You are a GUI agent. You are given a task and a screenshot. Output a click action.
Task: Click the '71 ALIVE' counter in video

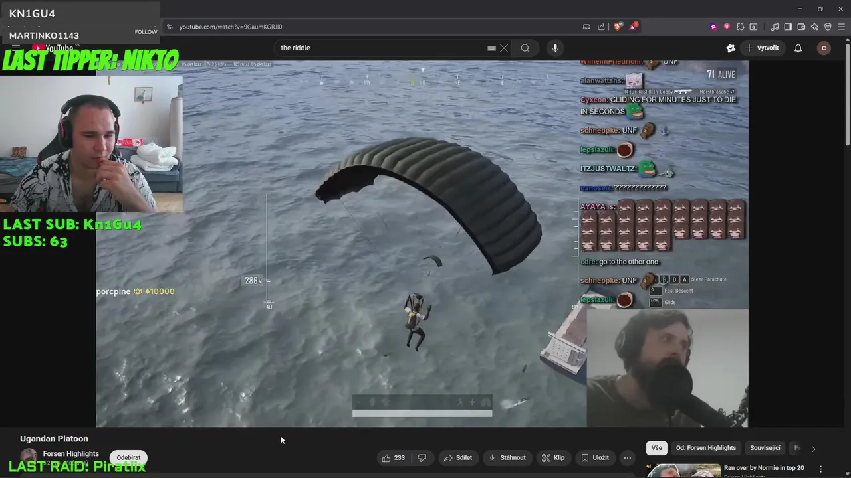[721, 74]
